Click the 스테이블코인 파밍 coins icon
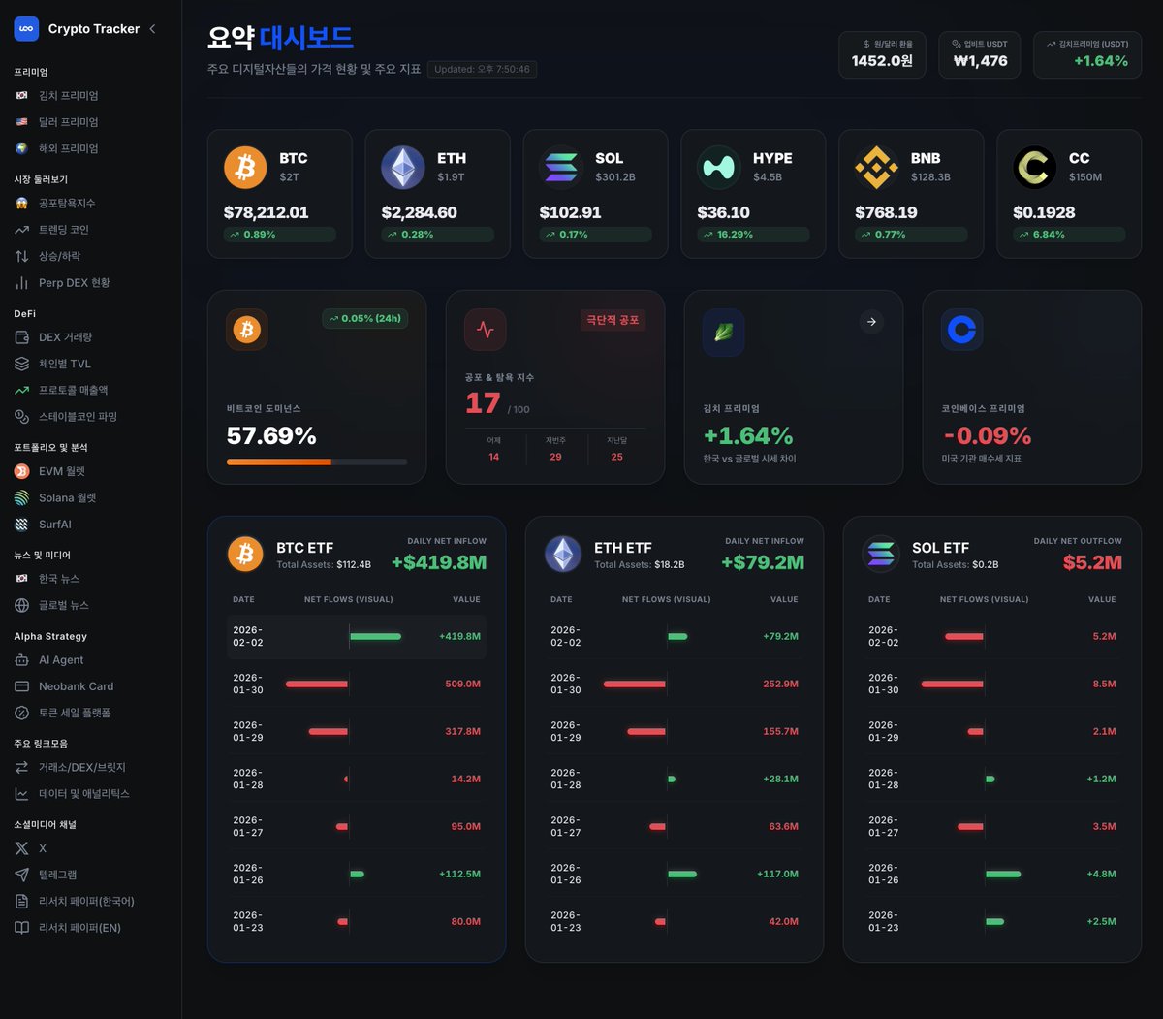Screen dimensions: 1163x1019 pos(21,417)
